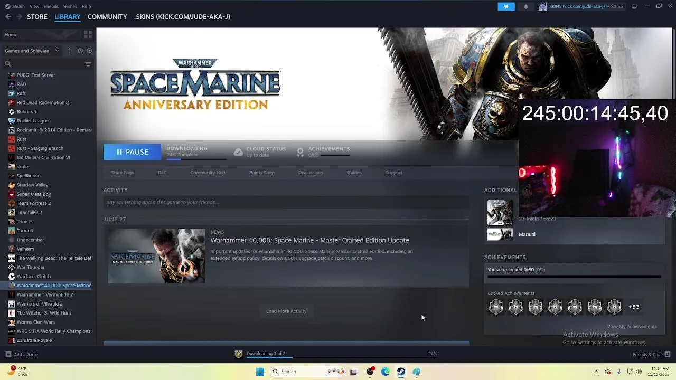Click the ready to play filter icon
This screenshot has width=676, height=380.
pyautogui.click(x=89, y=51)
